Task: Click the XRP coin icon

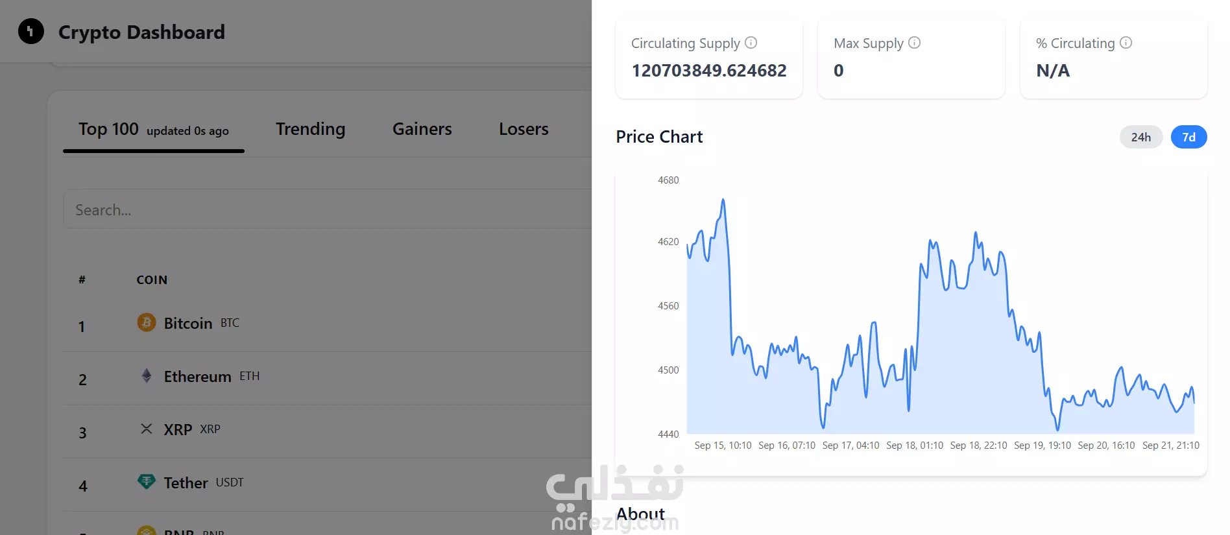Action: pos(147,429)
